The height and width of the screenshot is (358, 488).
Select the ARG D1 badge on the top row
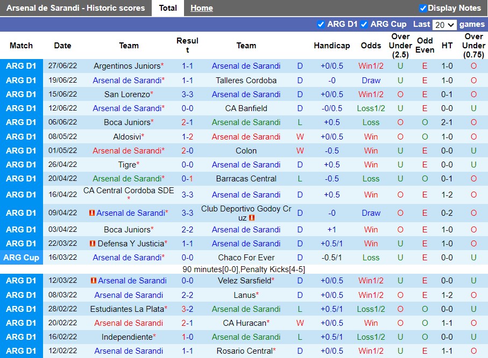coord(21,66)
